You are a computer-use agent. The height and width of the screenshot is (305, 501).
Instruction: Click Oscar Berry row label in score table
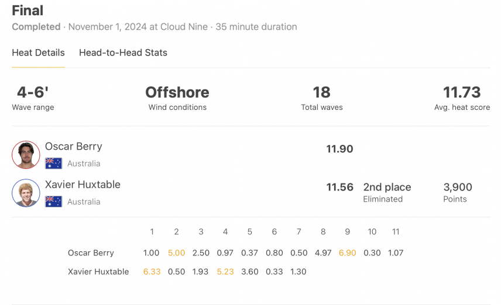coord(91,253)
